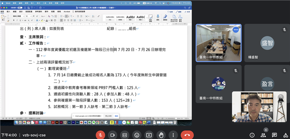Open the Styles pane button
Screen dimensions: 290x139
tap(150, 18)
